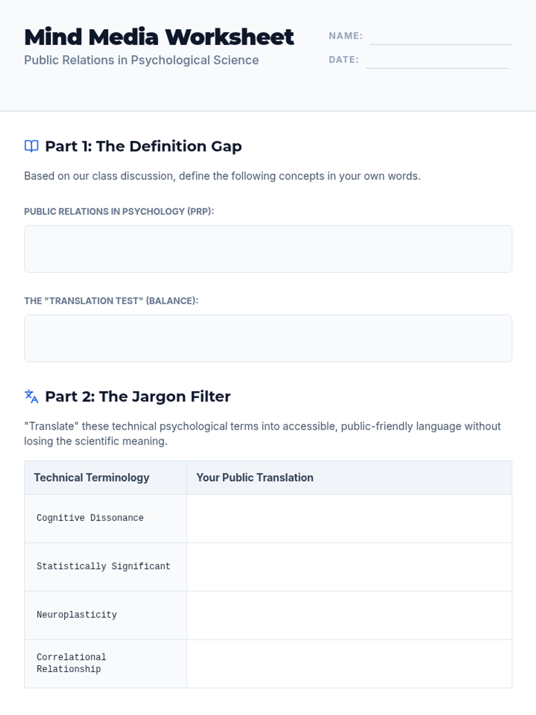Click the Neuroplasticity term
The height and width of the screenshot is (715, 536).
(x=77, y=615)
